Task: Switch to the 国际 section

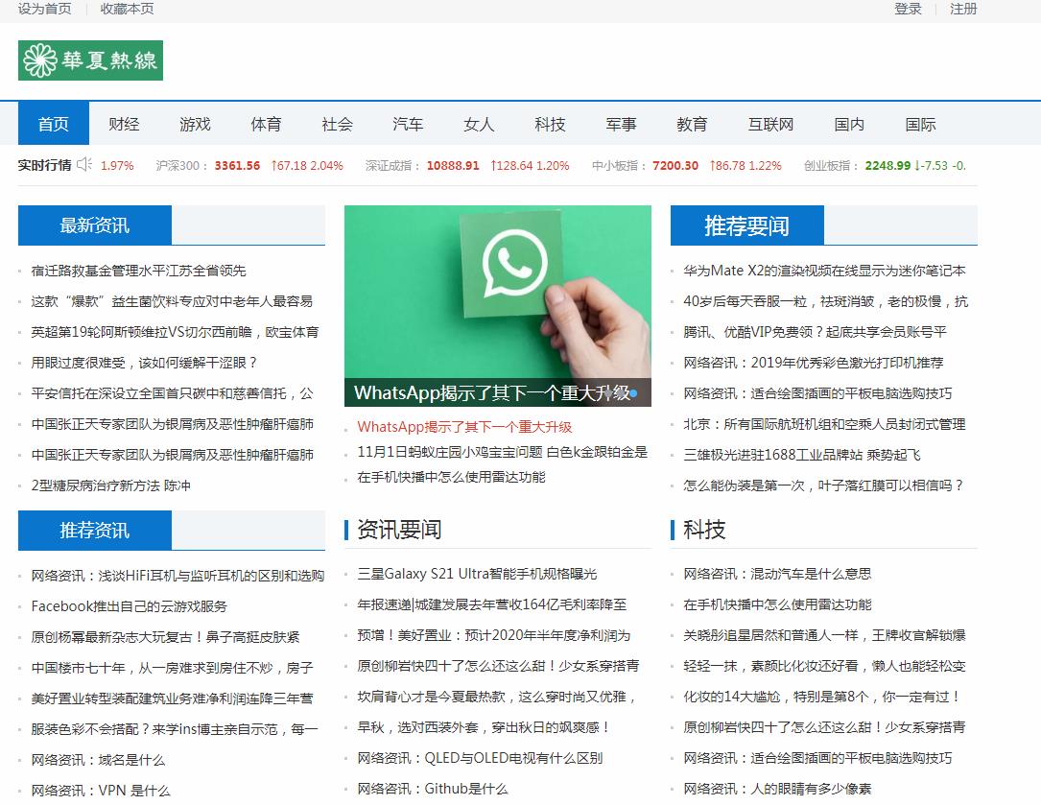Action: click(x=920, y=124)
